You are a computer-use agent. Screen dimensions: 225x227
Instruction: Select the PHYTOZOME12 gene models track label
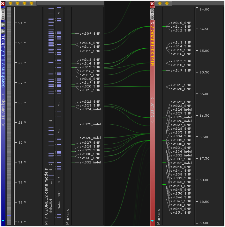(46, 196)
